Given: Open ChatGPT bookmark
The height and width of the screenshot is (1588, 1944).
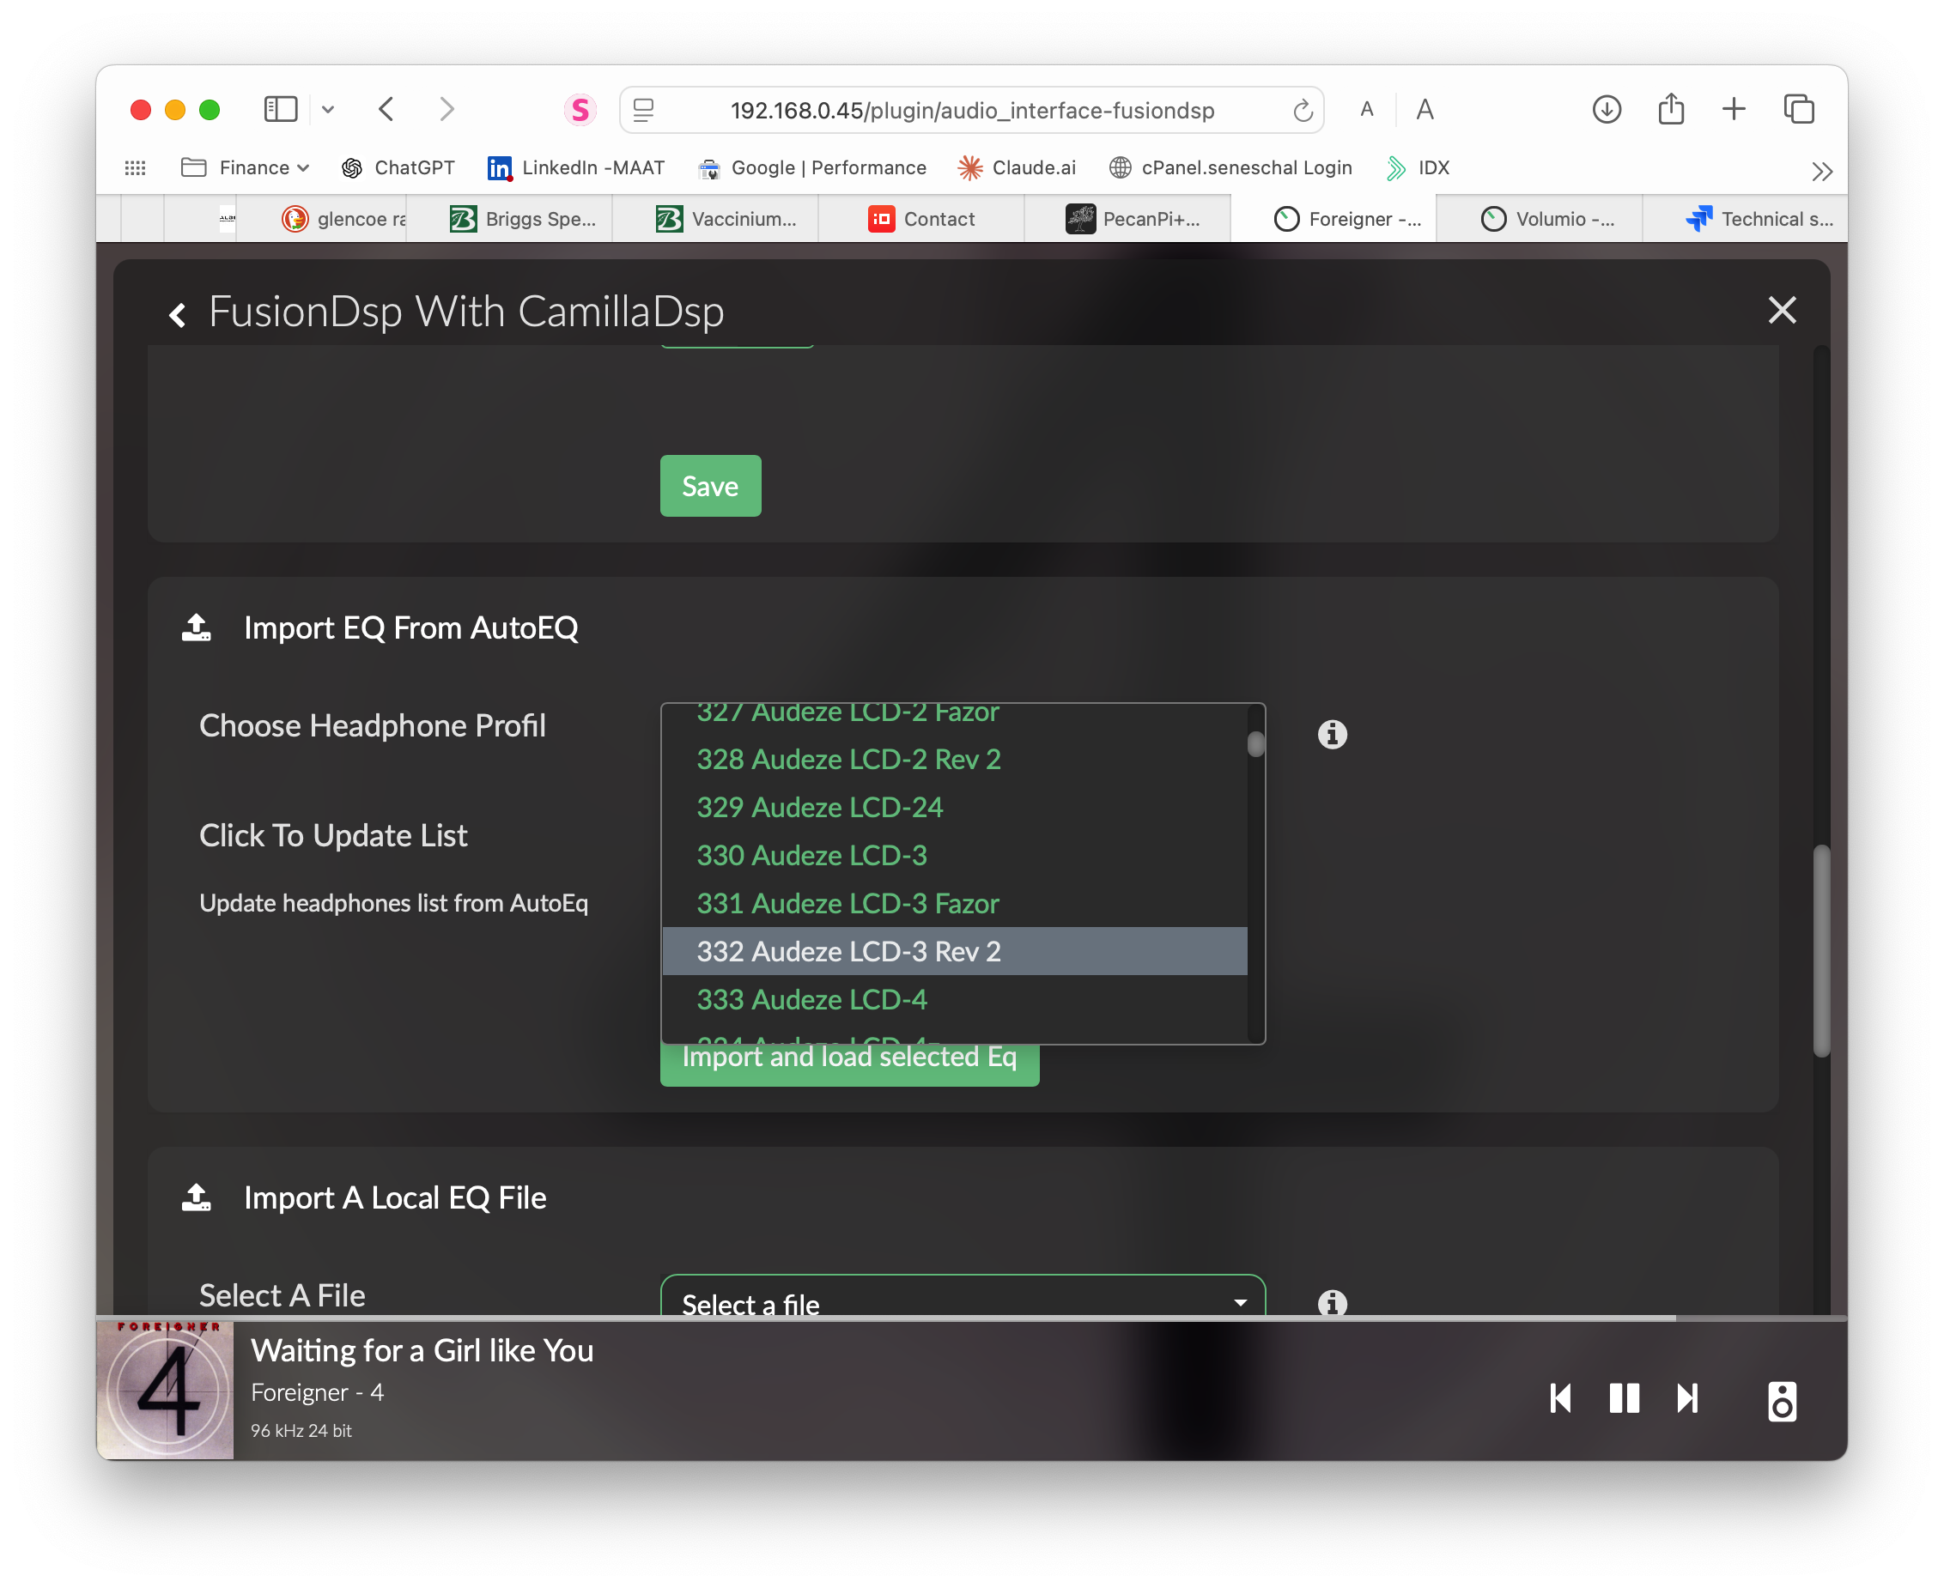Looking at the screenshot, I should [x=398, y=167].
